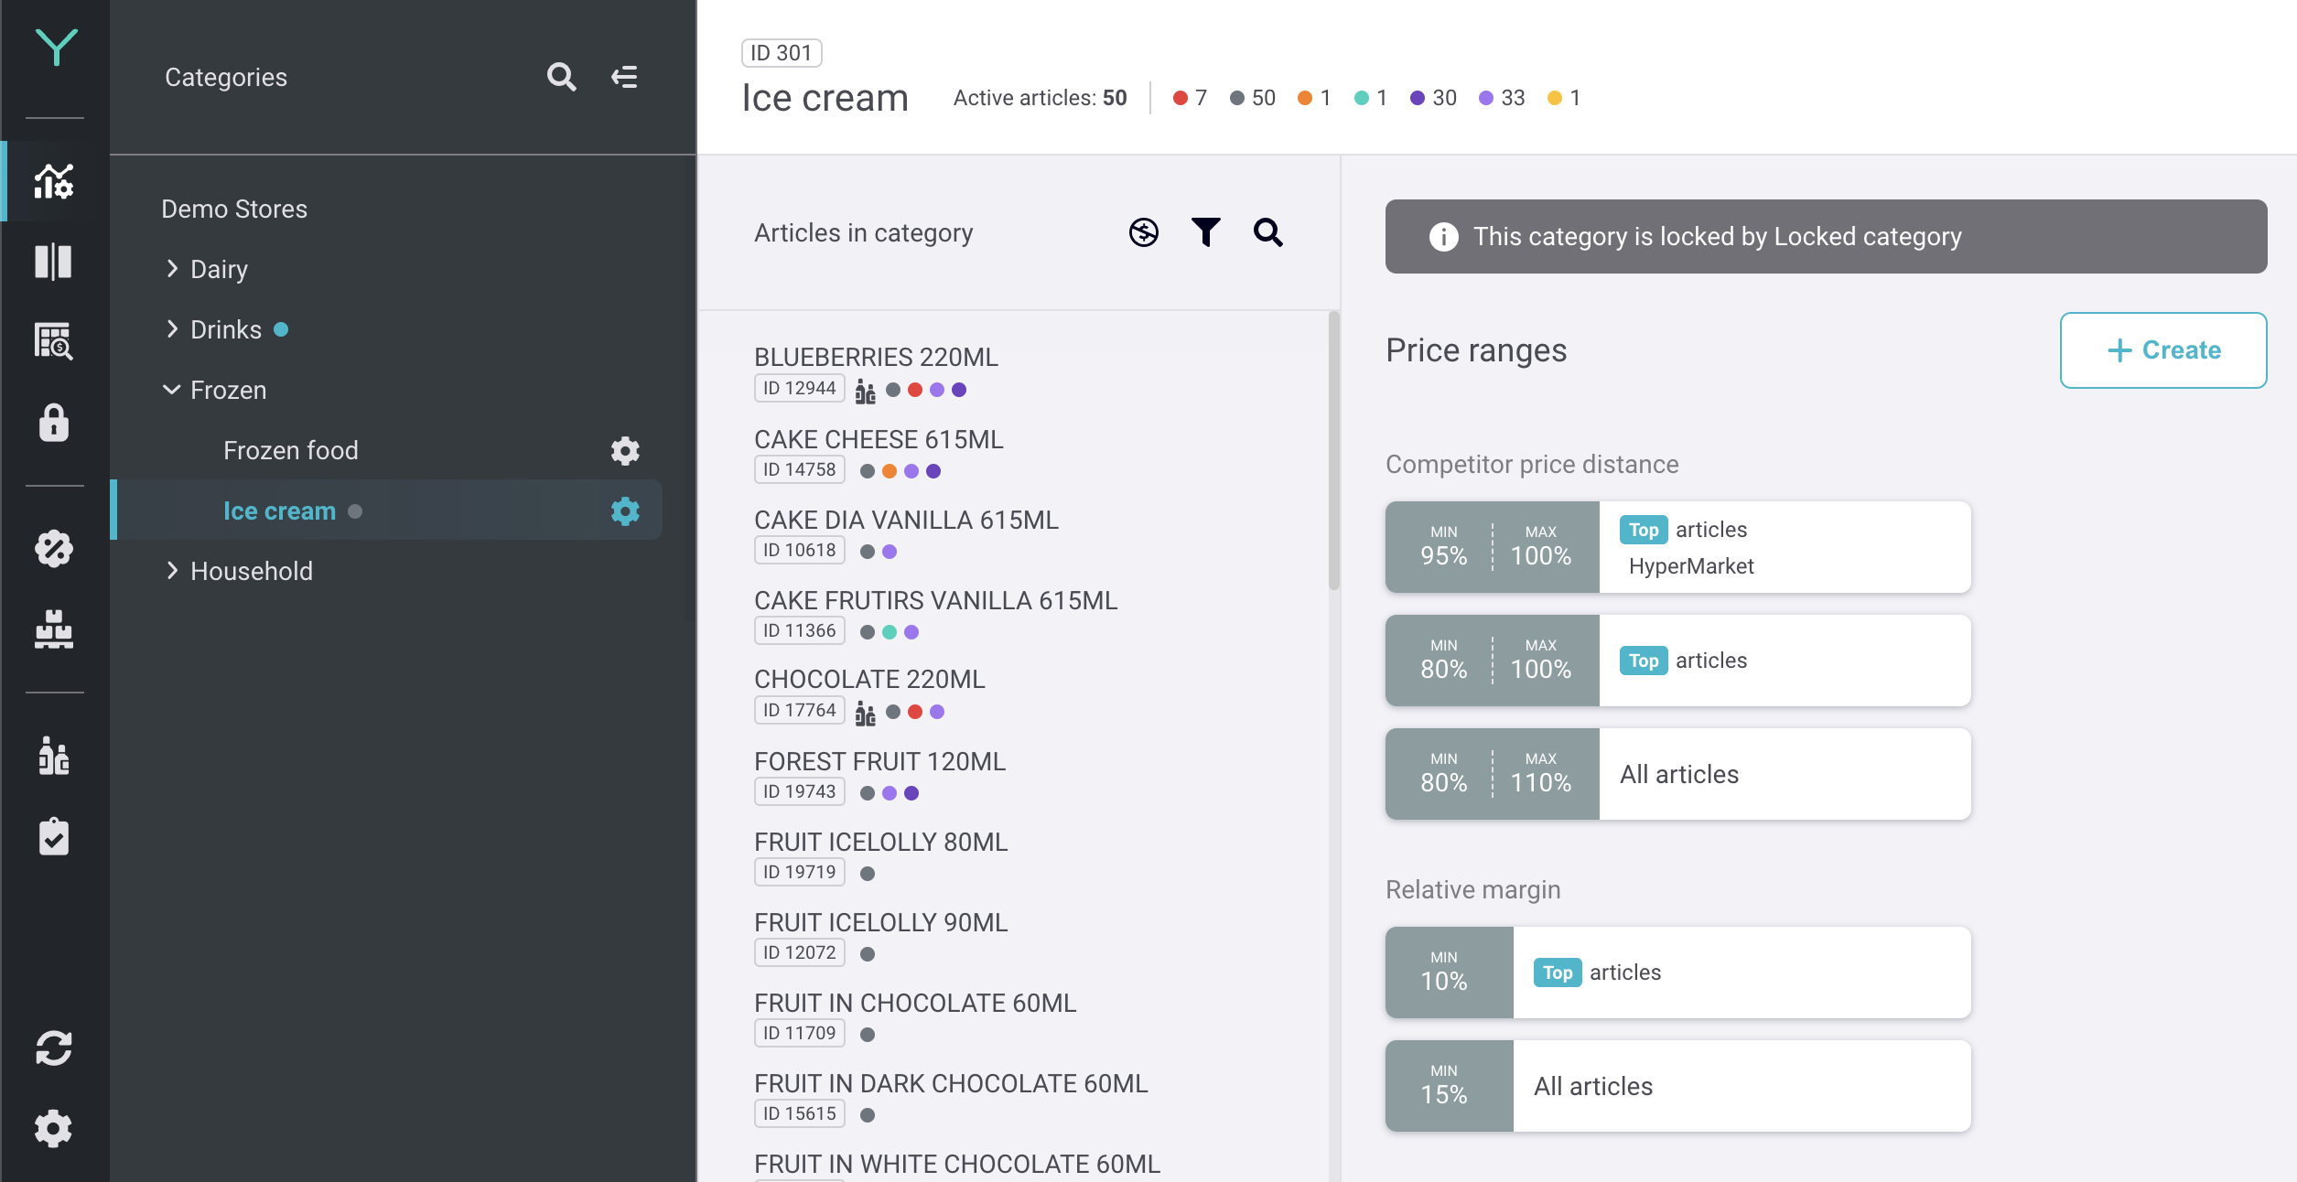
Task: Open the price table search sidebar icon
Action: [x=54, y=341]
